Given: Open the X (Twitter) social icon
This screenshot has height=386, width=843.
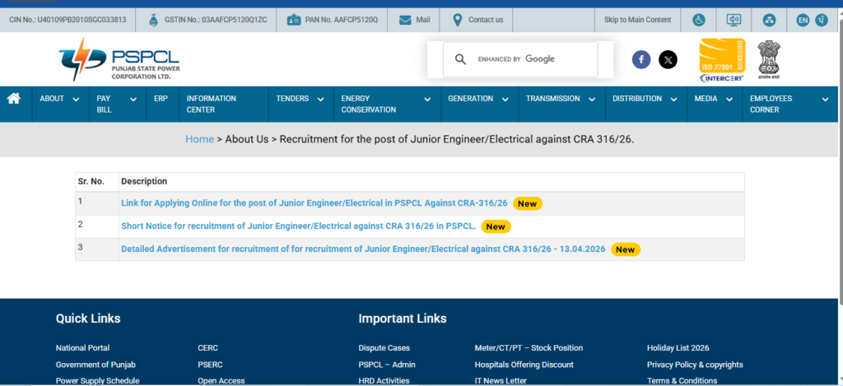Looking at the screenshot, I should (x=668, y=59).
